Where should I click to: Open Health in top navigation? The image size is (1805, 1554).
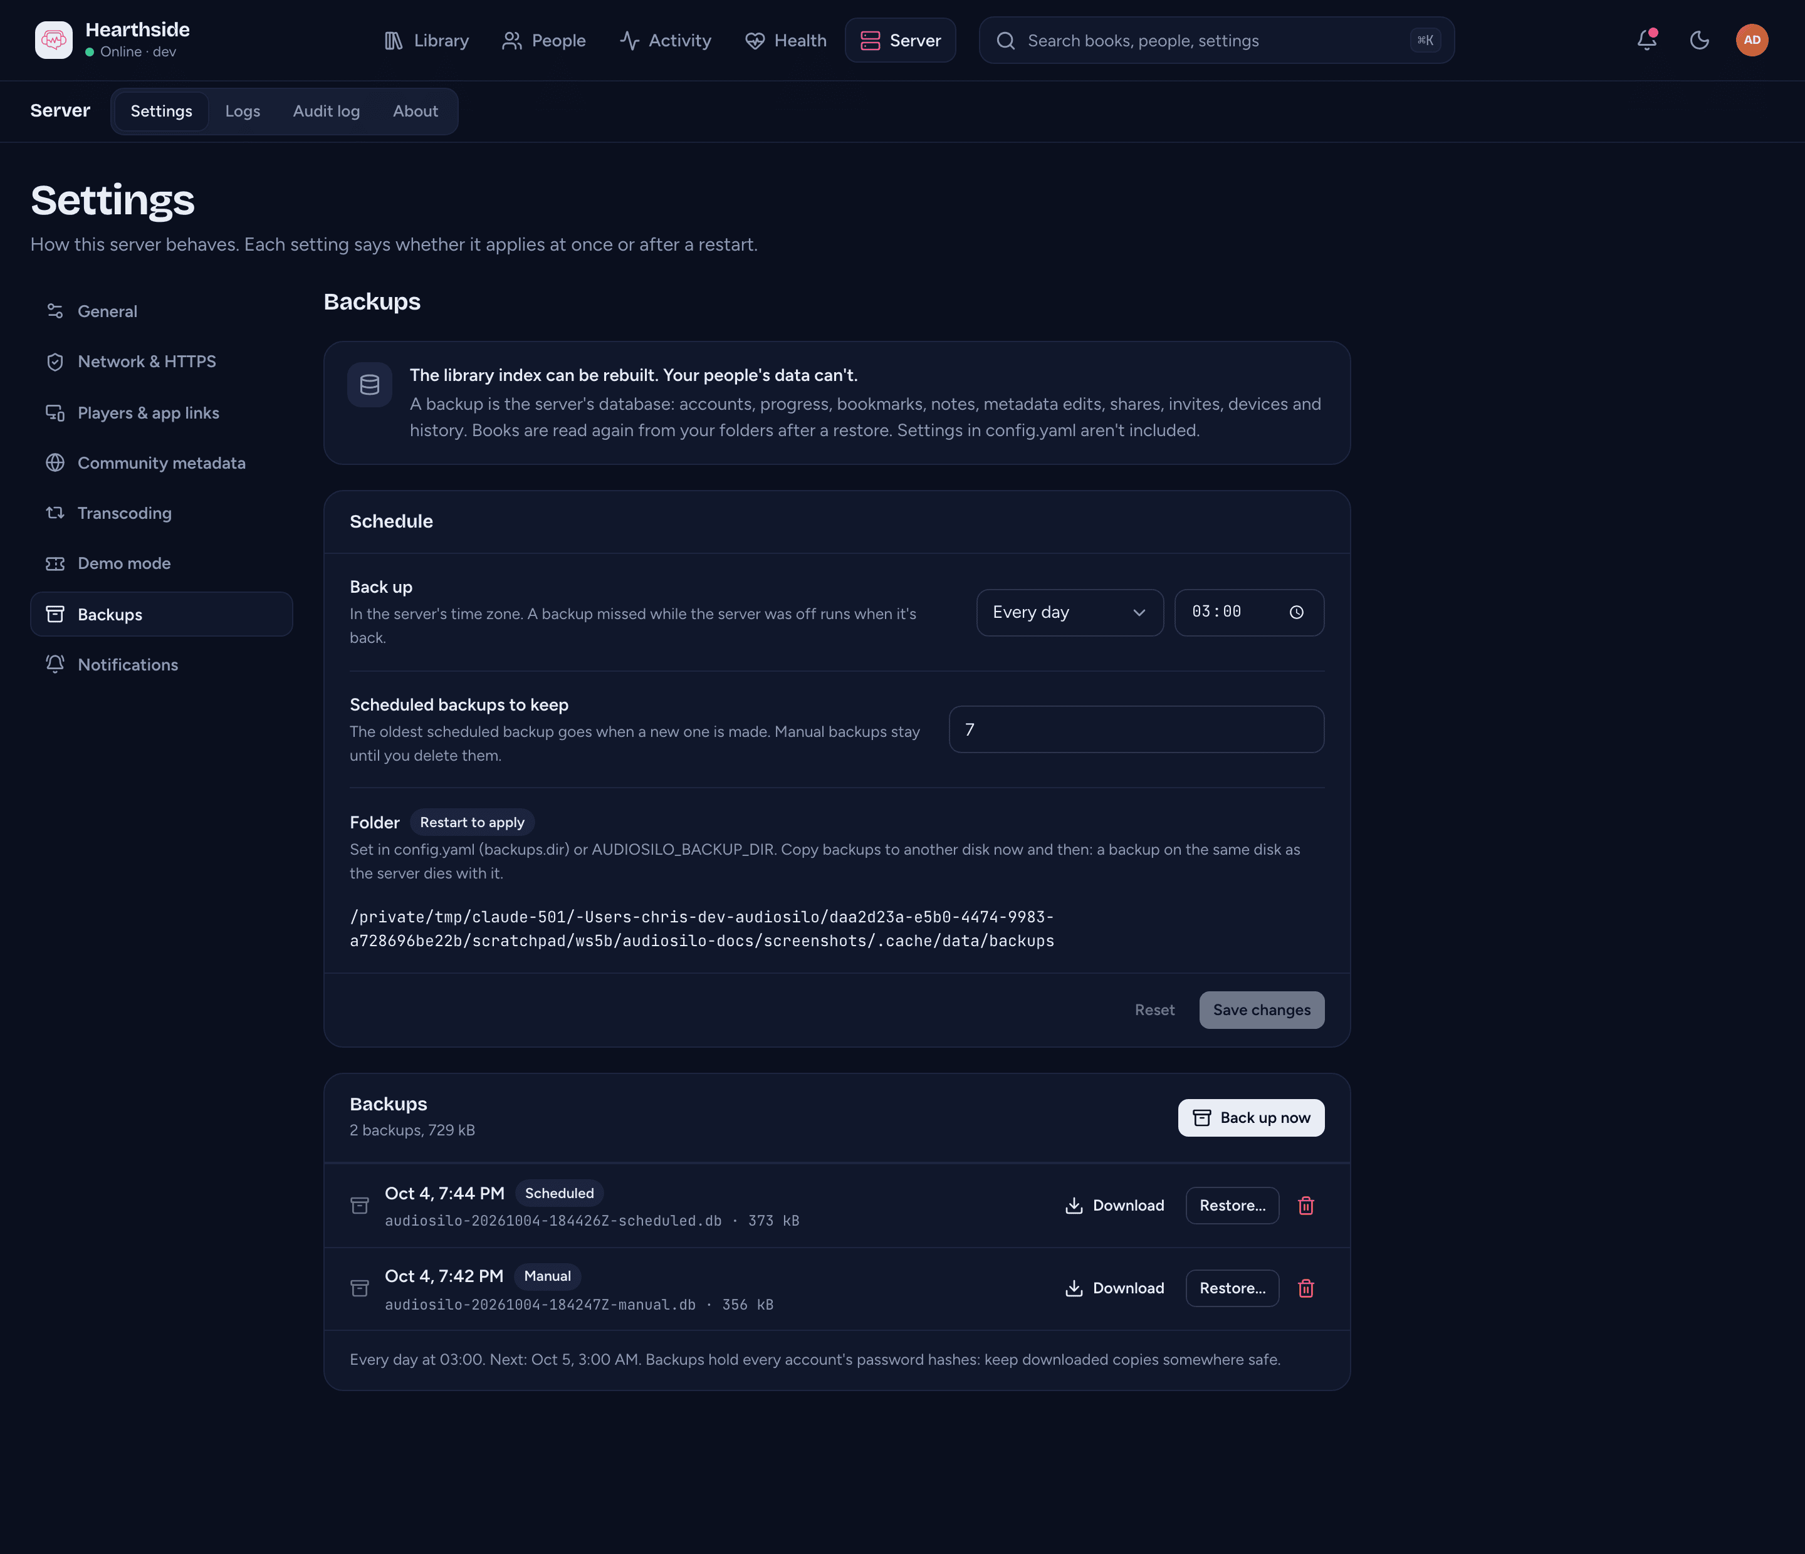click(786, 40)
